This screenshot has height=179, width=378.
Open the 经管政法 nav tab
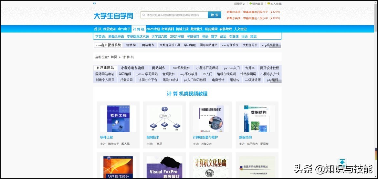(x=110, y=29)
